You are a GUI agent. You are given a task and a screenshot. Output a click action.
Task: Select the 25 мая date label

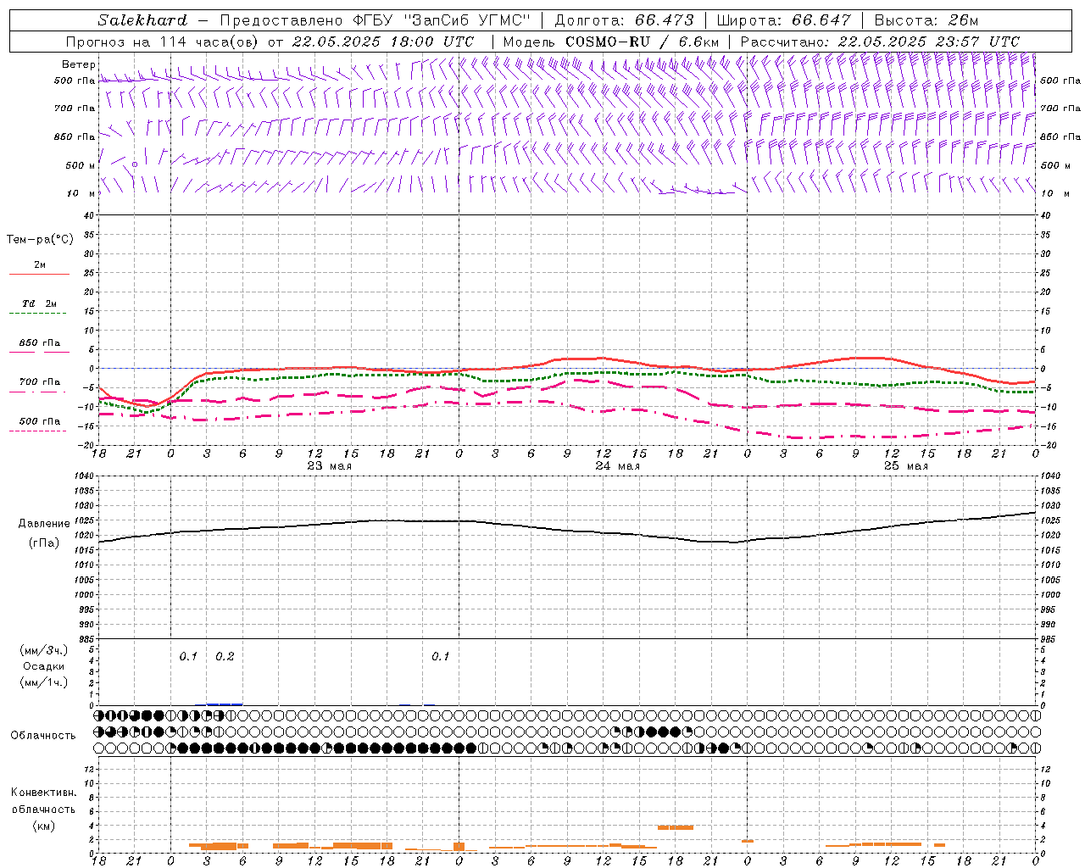click(x=905, y=466)
